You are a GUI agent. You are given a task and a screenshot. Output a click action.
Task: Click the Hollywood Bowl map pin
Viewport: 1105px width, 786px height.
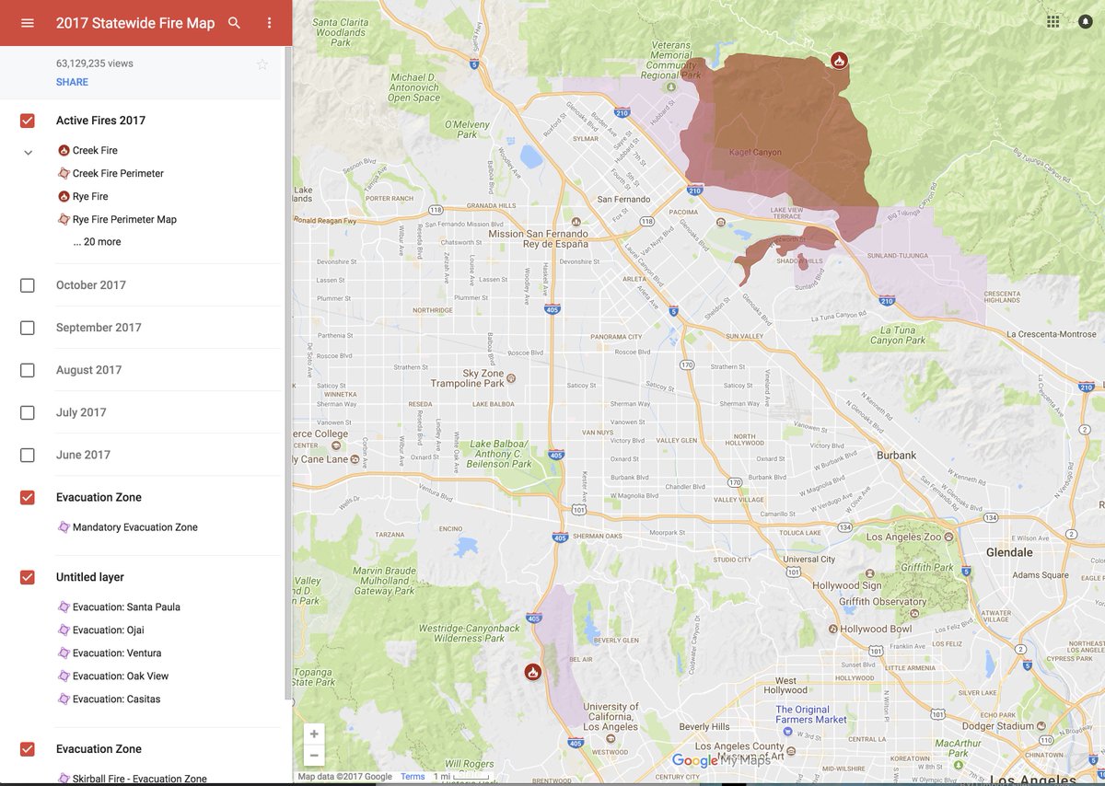tap(832, 630)
